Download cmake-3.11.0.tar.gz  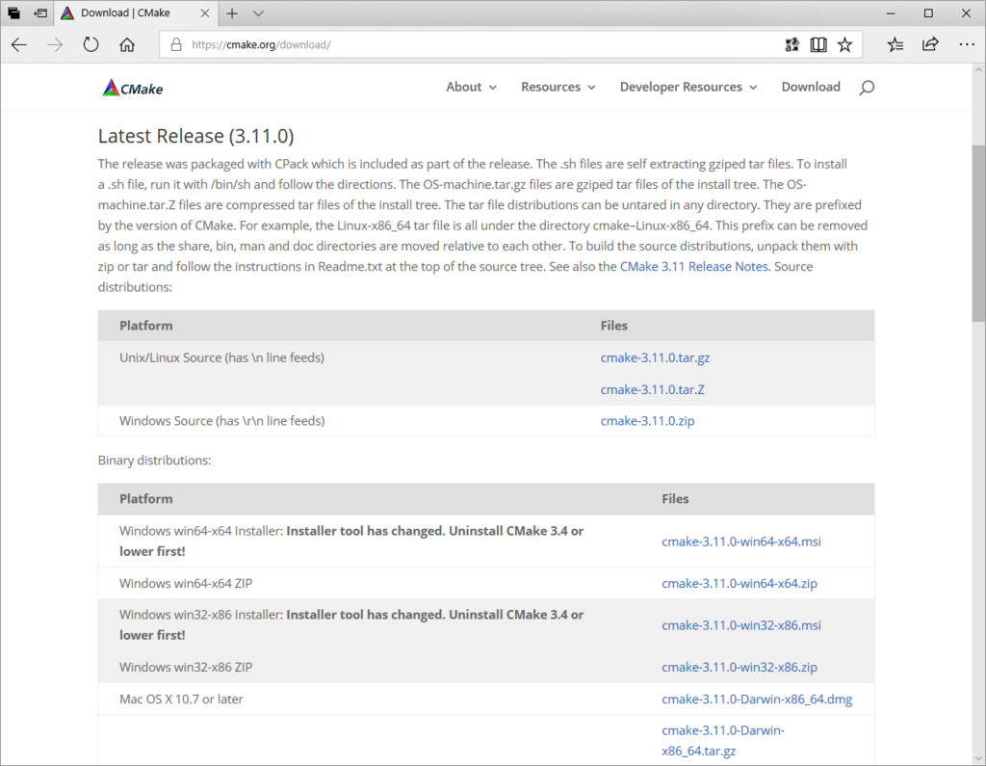pyautogui.click(x=655, y=357)
